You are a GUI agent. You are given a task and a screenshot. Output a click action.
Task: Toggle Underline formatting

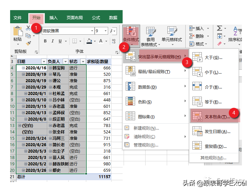60,41
